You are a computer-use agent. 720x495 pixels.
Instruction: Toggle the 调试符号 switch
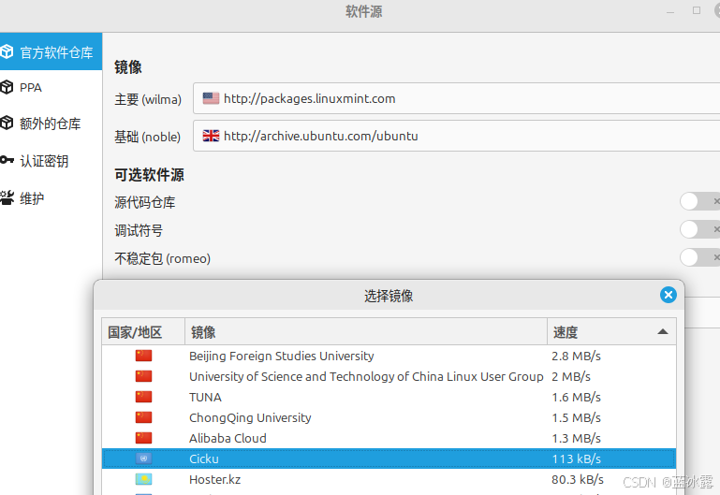point(699,229)
